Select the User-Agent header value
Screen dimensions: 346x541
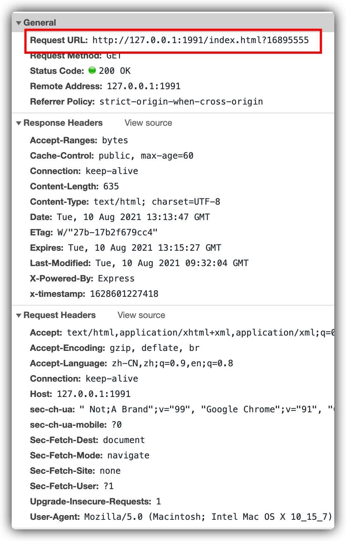(208, 517)
